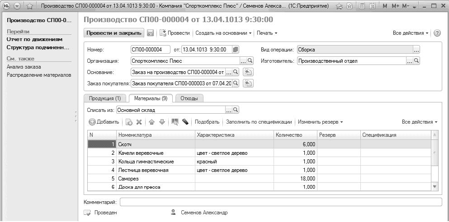Click the Саморез quantity 18,000 cell
Screen dimensions: 449x222
295,179
